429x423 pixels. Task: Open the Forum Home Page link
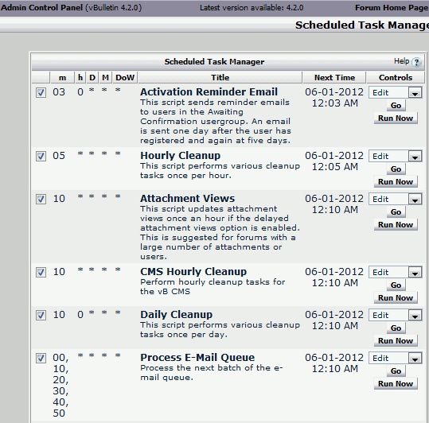pos(392,8)
